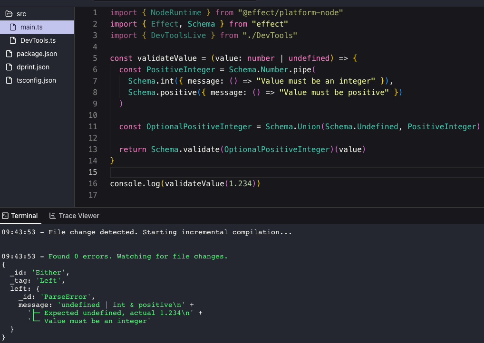Click console.log on line 16

(135, 184)
